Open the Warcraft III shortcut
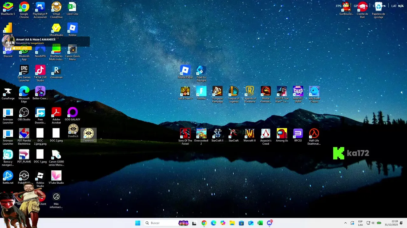This screenshot has height=228, width=407. coord(250,136)
